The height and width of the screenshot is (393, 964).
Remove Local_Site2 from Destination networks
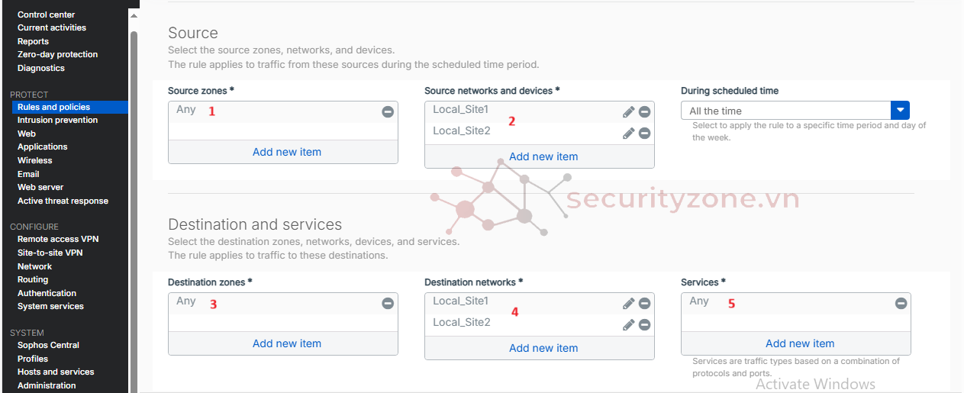pyautogui.click(x=644, y=325)
